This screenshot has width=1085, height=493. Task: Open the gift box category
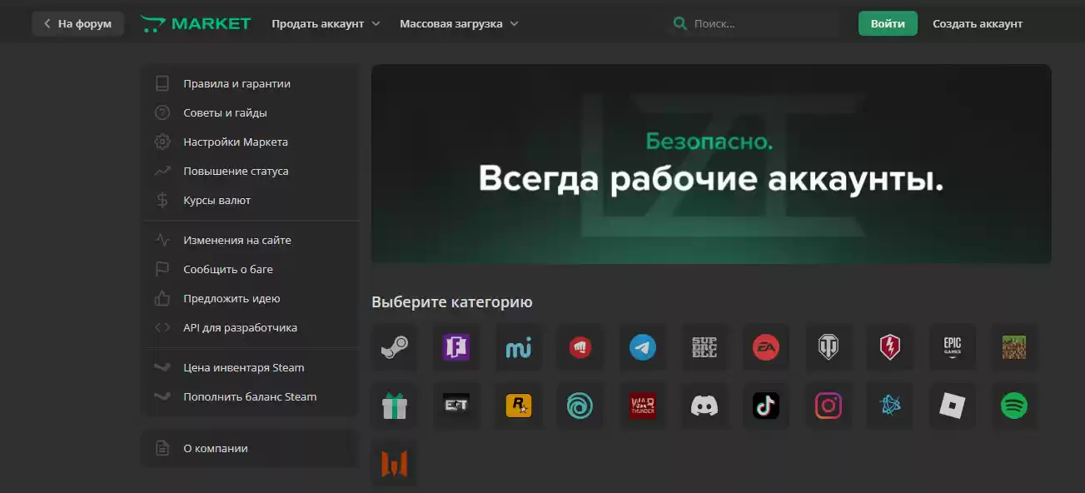point(395,406)
